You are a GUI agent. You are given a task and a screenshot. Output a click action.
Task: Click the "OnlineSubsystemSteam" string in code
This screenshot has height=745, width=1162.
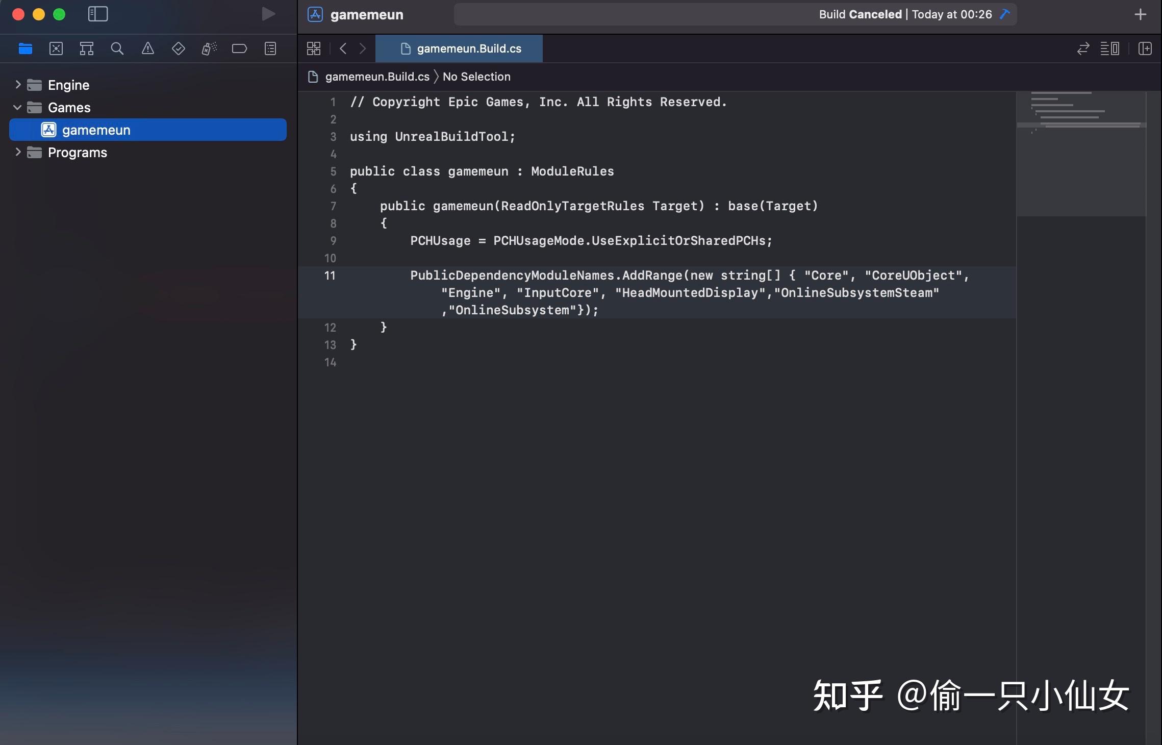(x=856, y=293)
